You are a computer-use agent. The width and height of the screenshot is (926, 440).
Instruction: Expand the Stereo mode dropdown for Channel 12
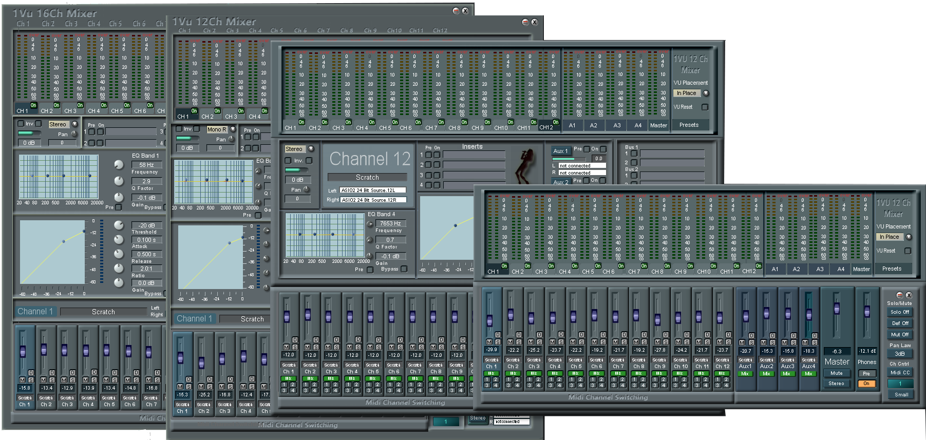click(311, 149)
